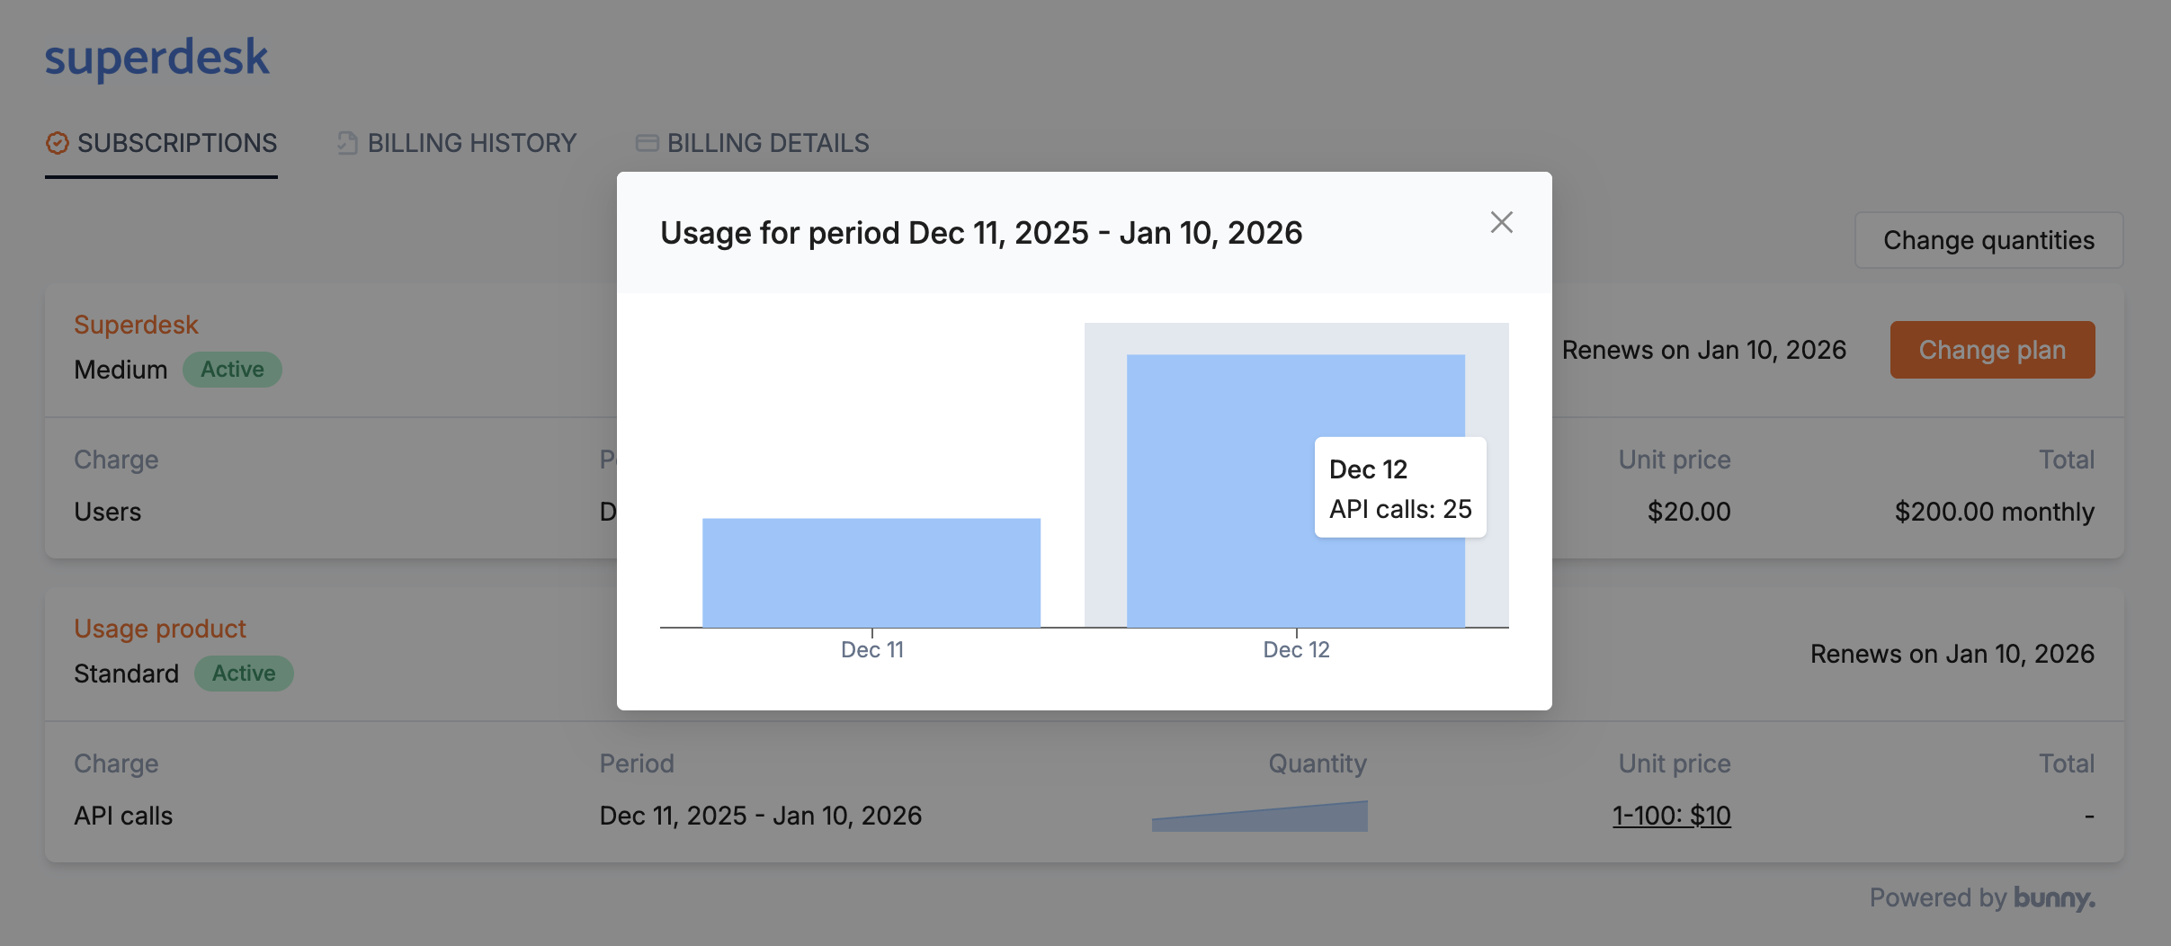
Task: Open the API calls usage sparkline chart
Action: [x=1259, y=816]
